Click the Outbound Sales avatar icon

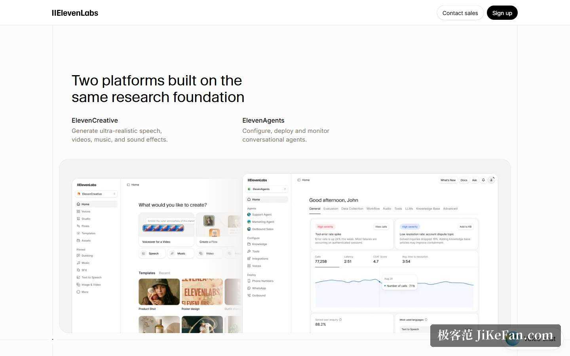pyautogui.click(x=249, y=229)
